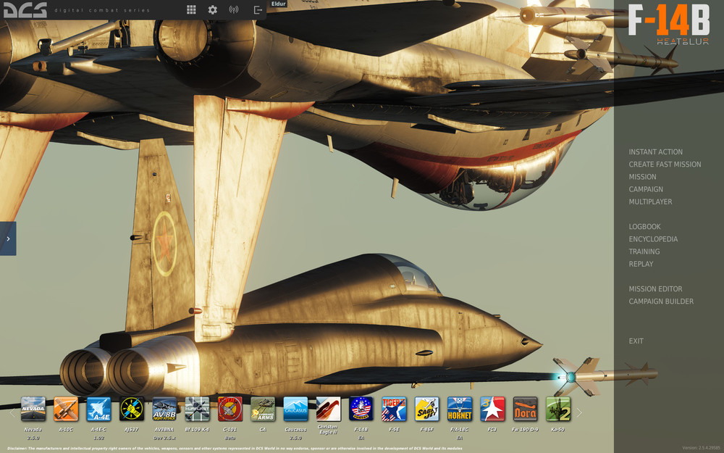Screen dimensions: 724x453
Task: Open INSTANT ACTION menu
Action: pos(655,151)
